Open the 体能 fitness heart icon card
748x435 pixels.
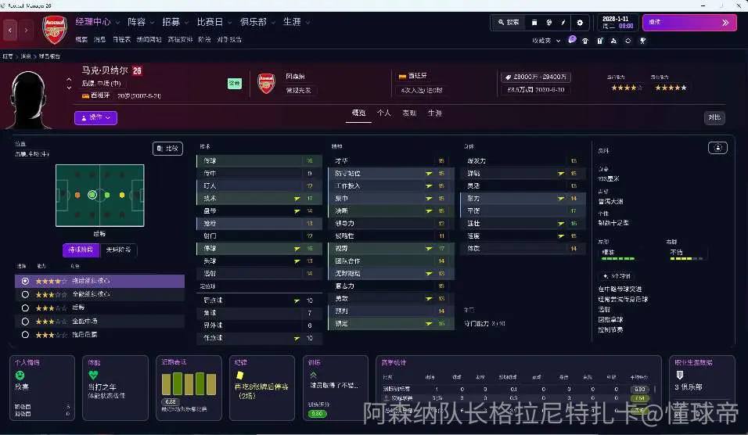pos(93,376)
